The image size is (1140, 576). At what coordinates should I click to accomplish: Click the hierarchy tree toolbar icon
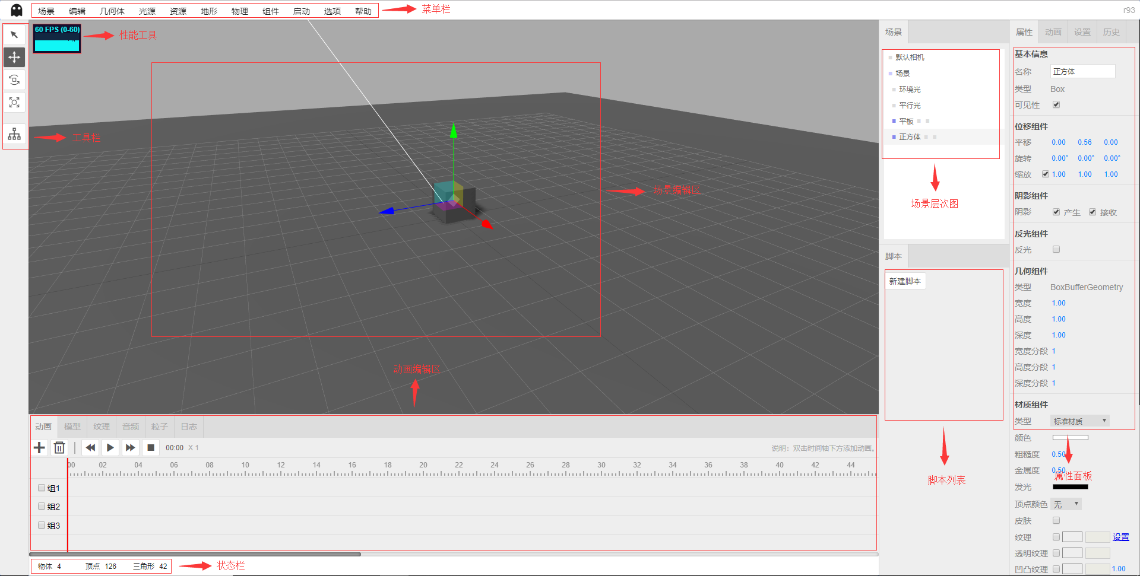pos(14,135)
